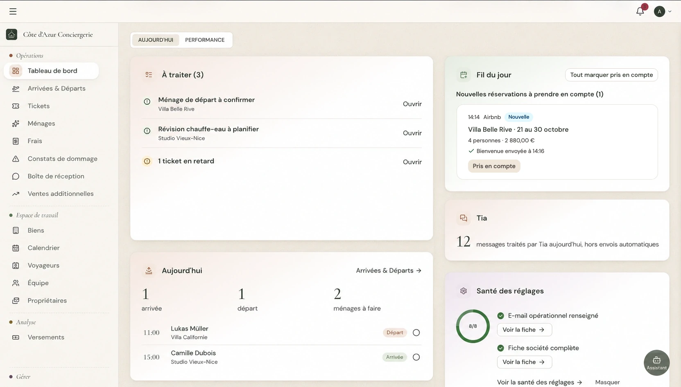
Task: Open Voir la santé des réglages link
Action: pos(539,382)
